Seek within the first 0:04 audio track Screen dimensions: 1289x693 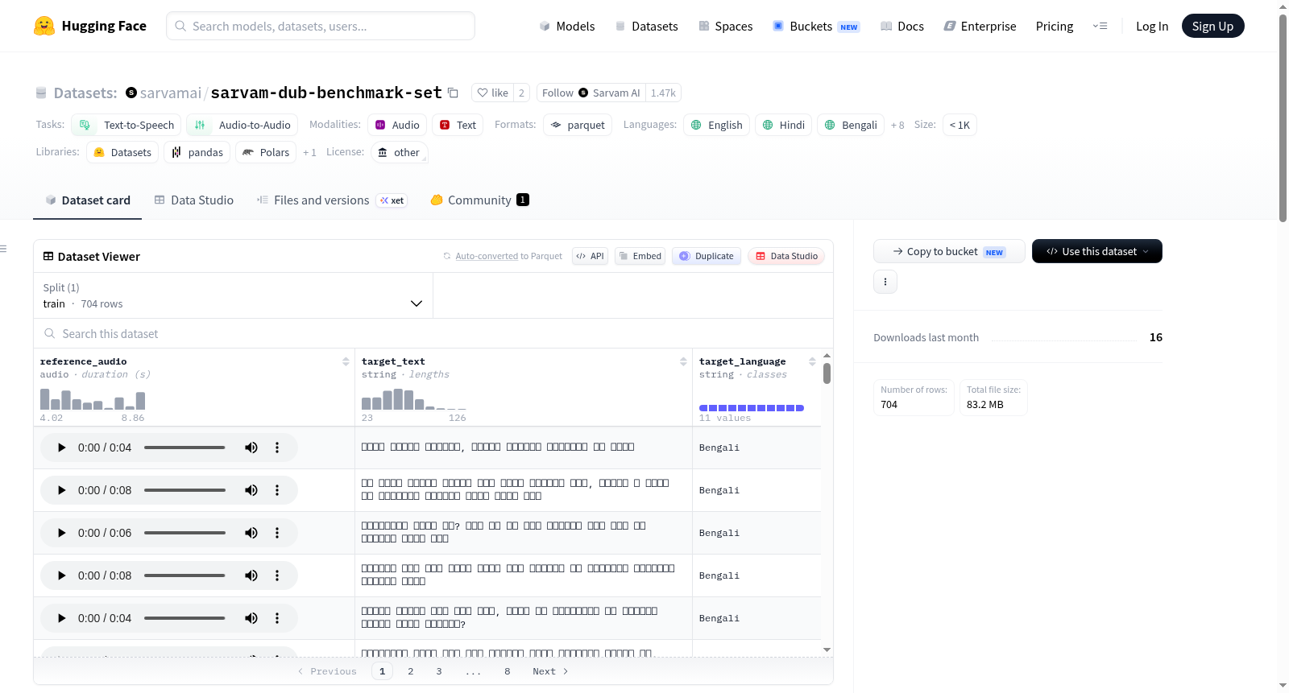pyautogui.click(x=184, y=448)
